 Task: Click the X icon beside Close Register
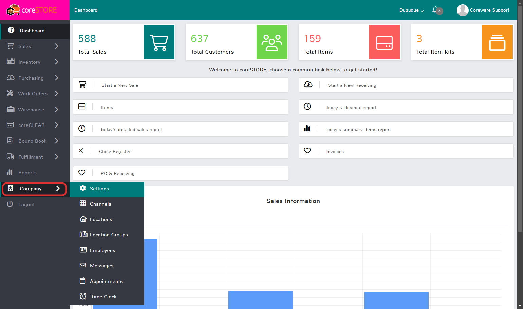tap(81, 151)
